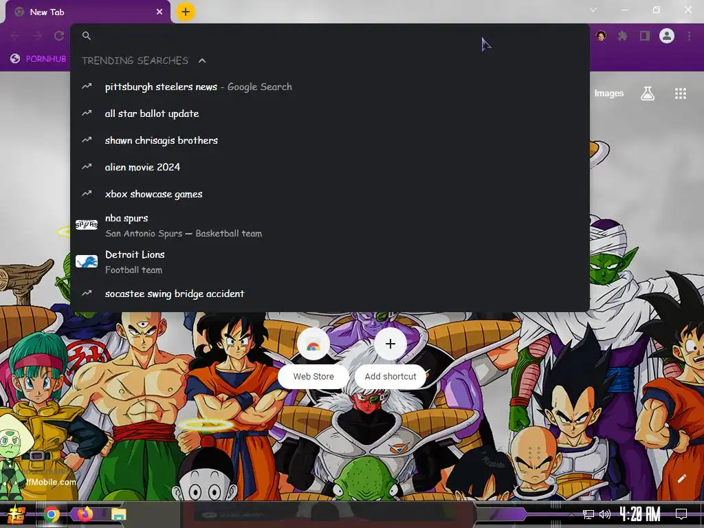Select 'pittsburgh steelers news' suggestion
704x528 pixels.
pos(329,87)
